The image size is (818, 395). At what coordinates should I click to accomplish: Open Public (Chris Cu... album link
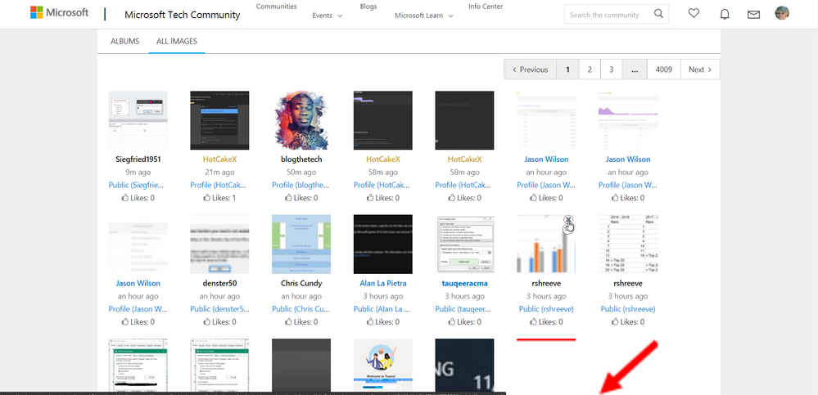click(x=301, y=309)
